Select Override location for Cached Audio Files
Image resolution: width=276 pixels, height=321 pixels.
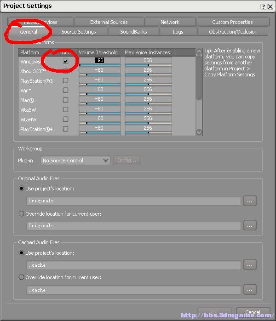(x=21, y=277)
